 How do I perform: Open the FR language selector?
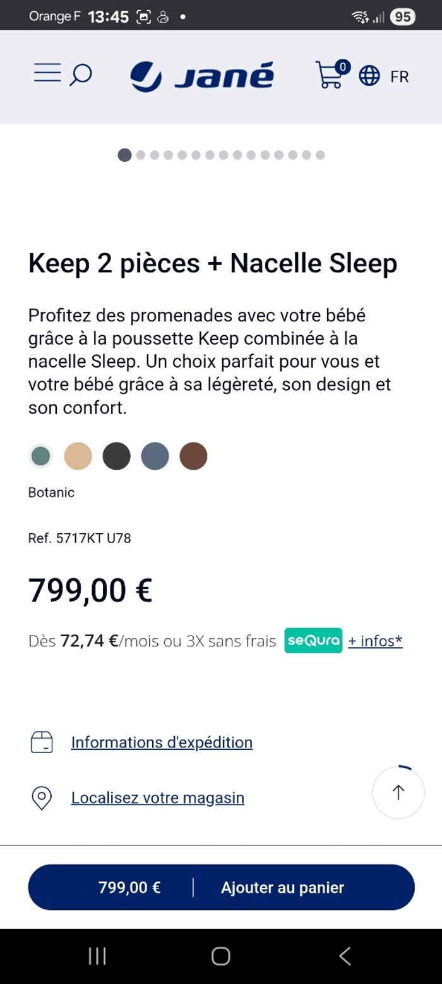(x=399, y=76)
